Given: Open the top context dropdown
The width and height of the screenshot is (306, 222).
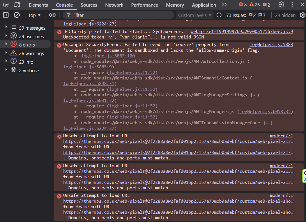Looking at the screenshot, I should tap(35, 15).
